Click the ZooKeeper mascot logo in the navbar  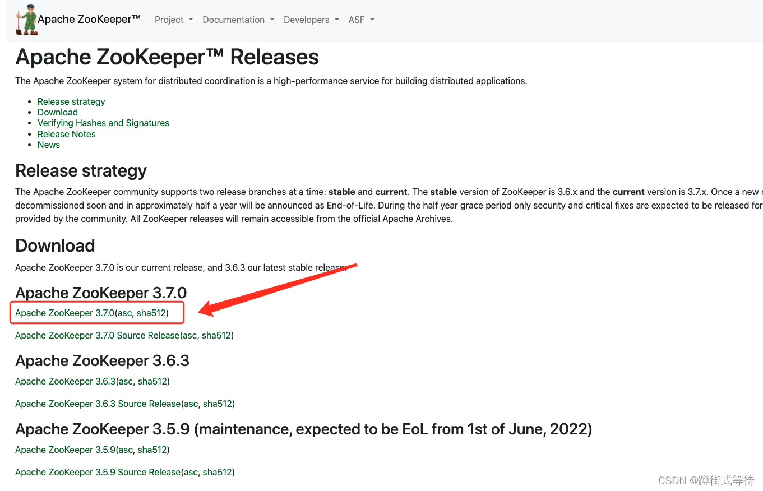pos(26,20)
